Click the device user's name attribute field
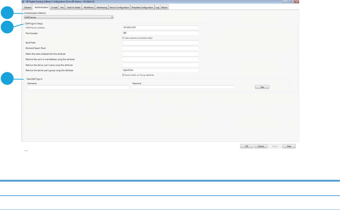340x210 pixels. (161, 65)
